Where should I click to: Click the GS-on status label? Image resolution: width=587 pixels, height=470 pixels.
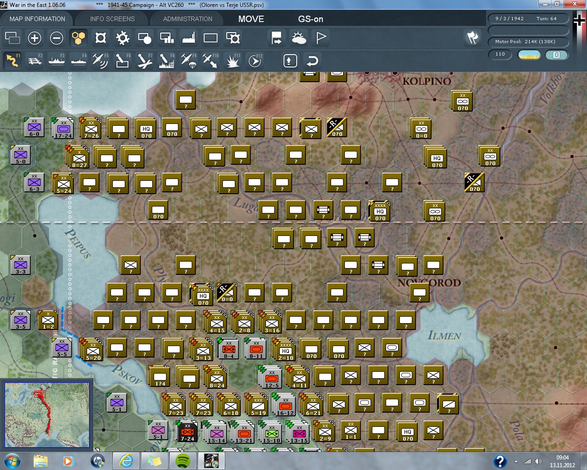pos(310,19)
